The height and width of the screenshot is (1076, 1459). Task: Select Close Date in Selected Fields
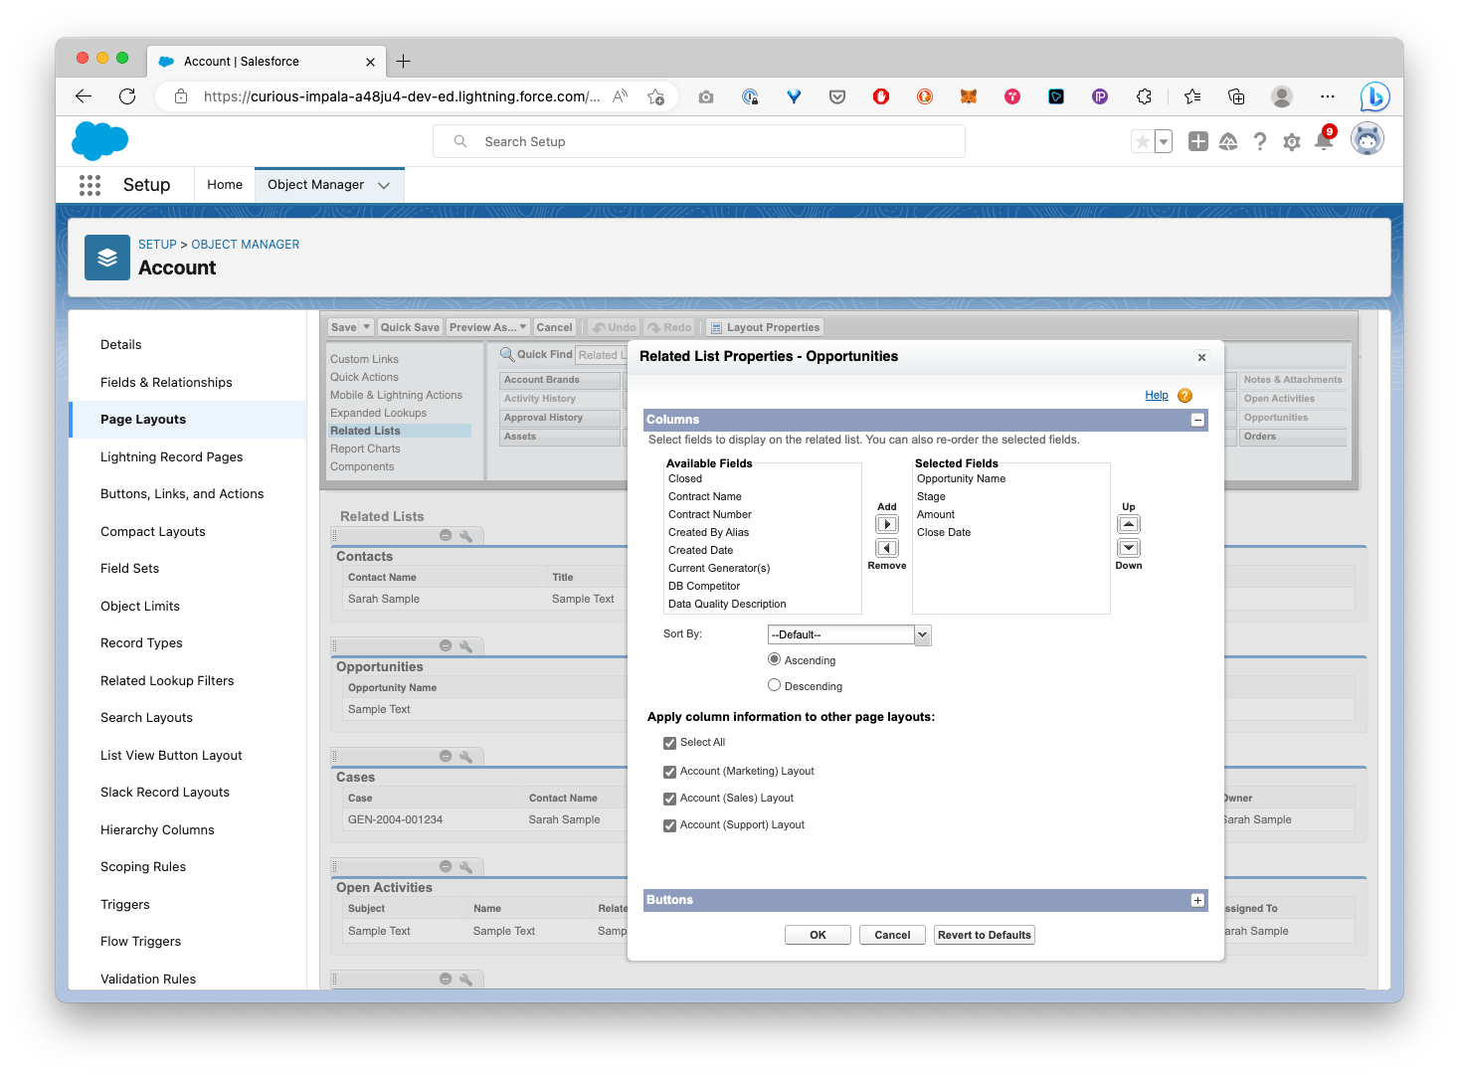click(x=944, y=533)
